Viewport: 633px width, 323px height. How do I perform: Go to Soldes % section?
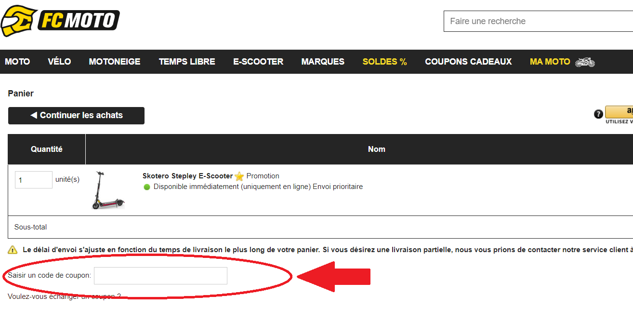pos(385,62)
